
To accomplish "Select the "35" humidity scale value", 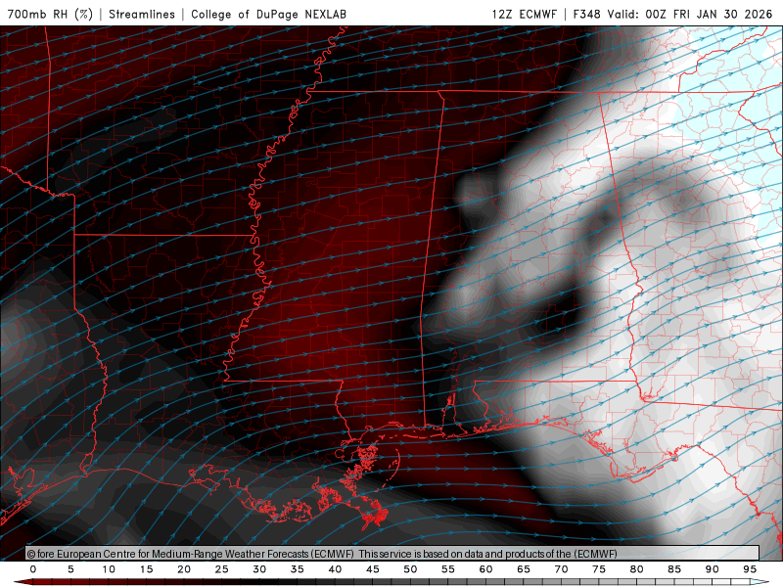I will [x=298, y=569].
